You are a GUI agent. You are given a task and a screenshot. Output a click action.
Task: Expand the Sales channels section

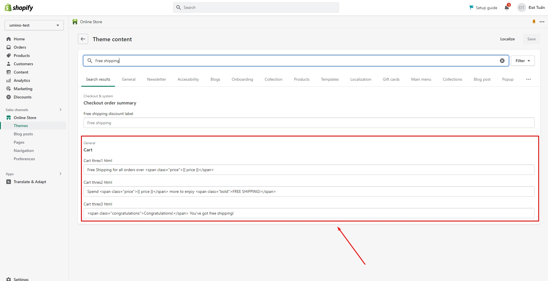coord(60,110)
